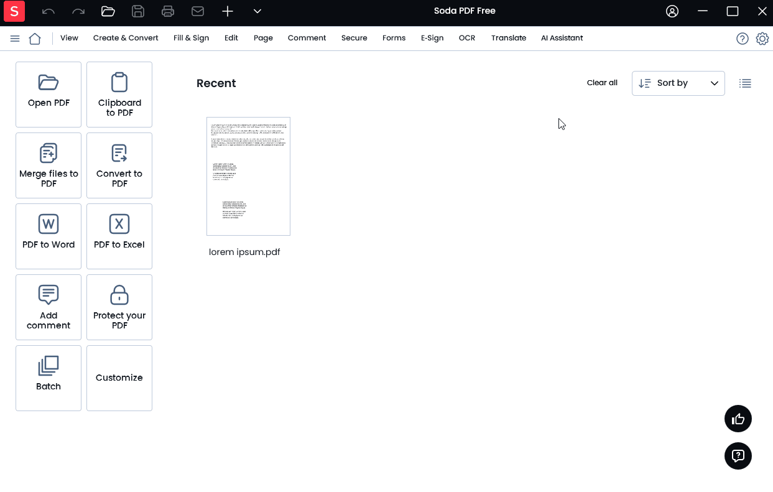
Task: Click the Email envelope icon
Action: point(198,11)
